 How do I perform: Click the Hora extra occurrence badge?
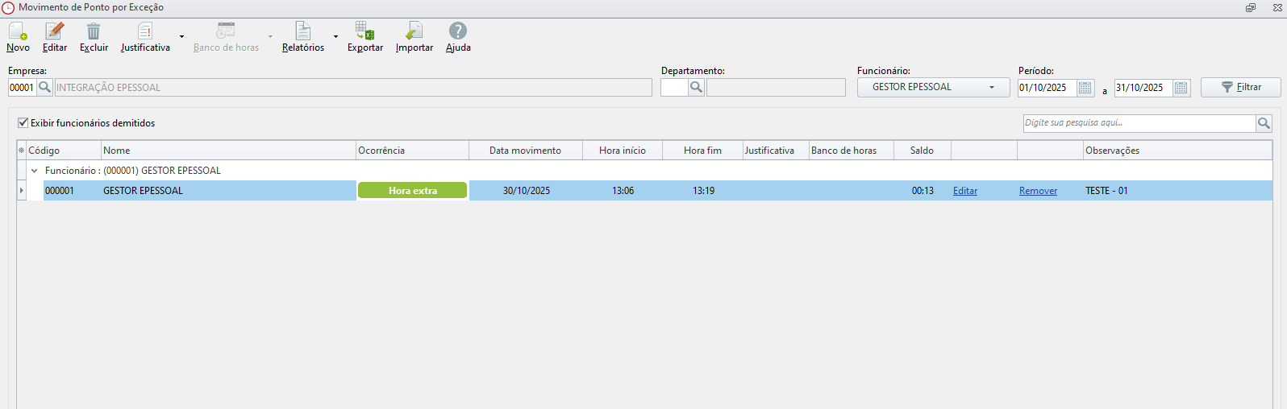pos(412,191)
